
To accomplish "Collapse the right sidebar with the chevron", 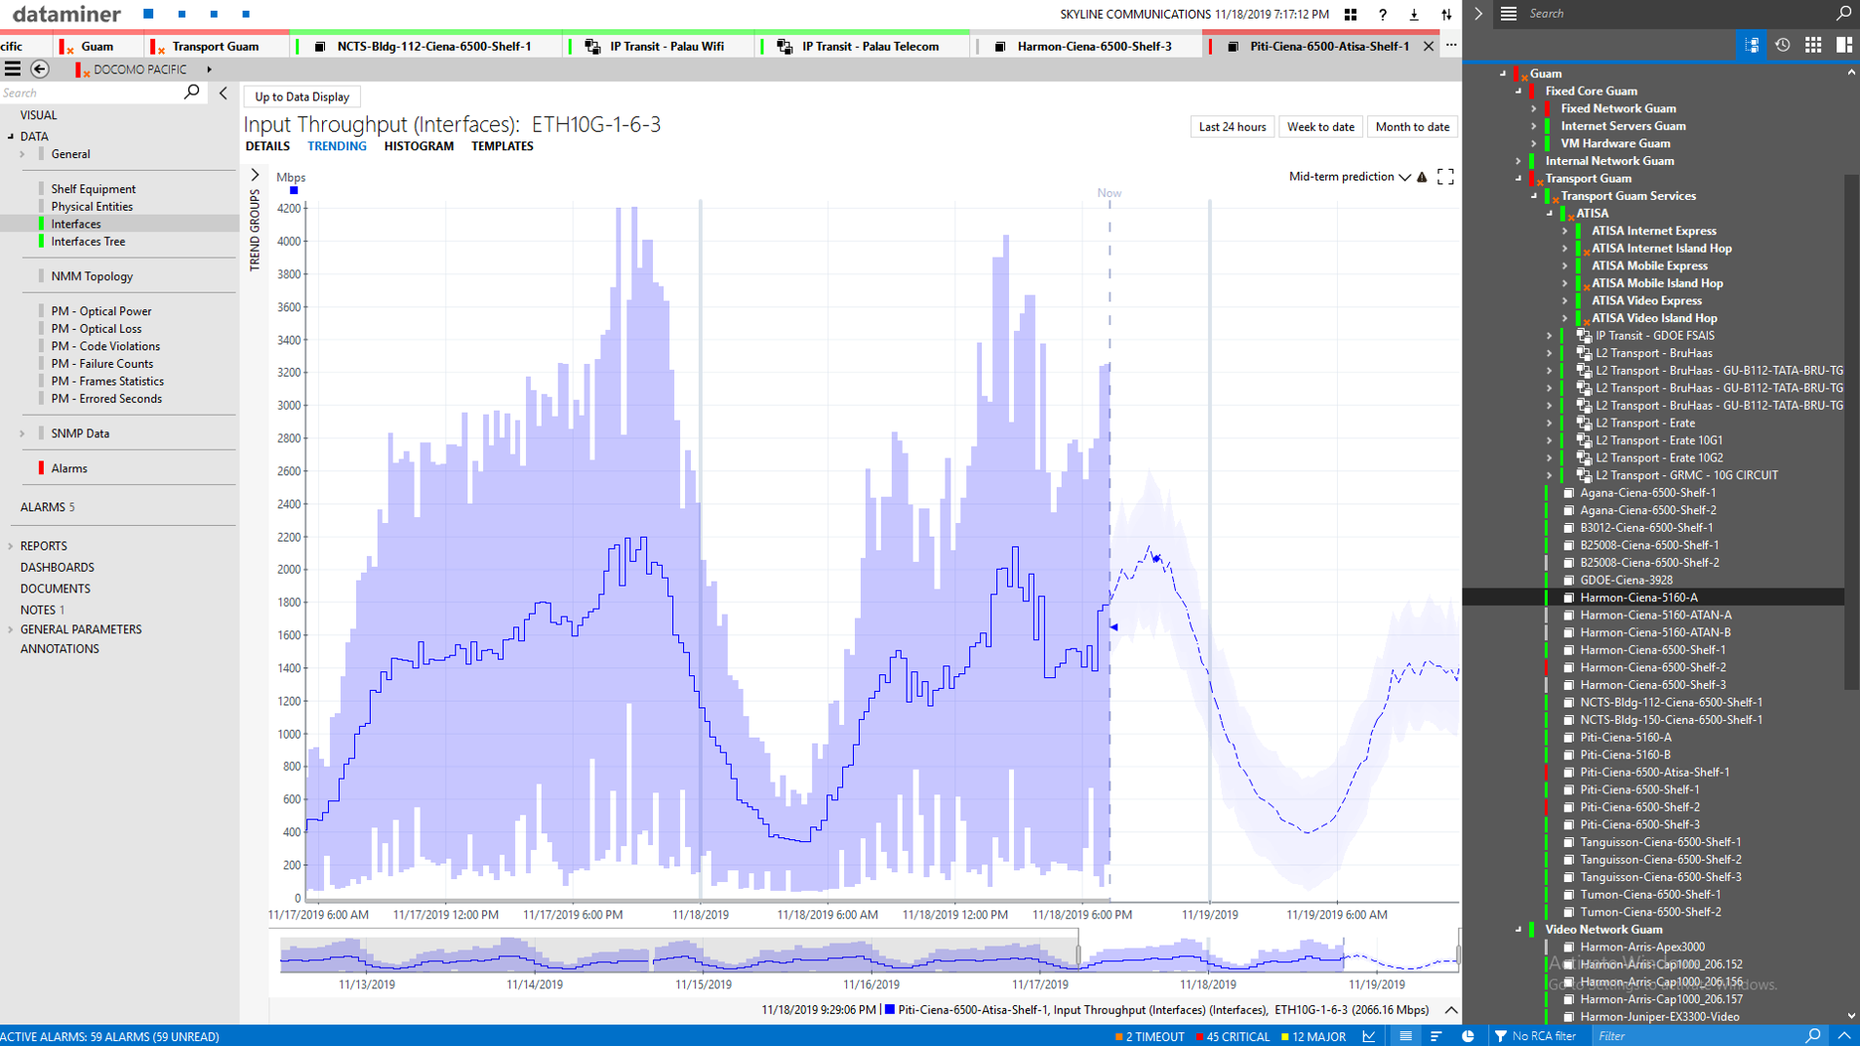I will tap(1478, 14).
